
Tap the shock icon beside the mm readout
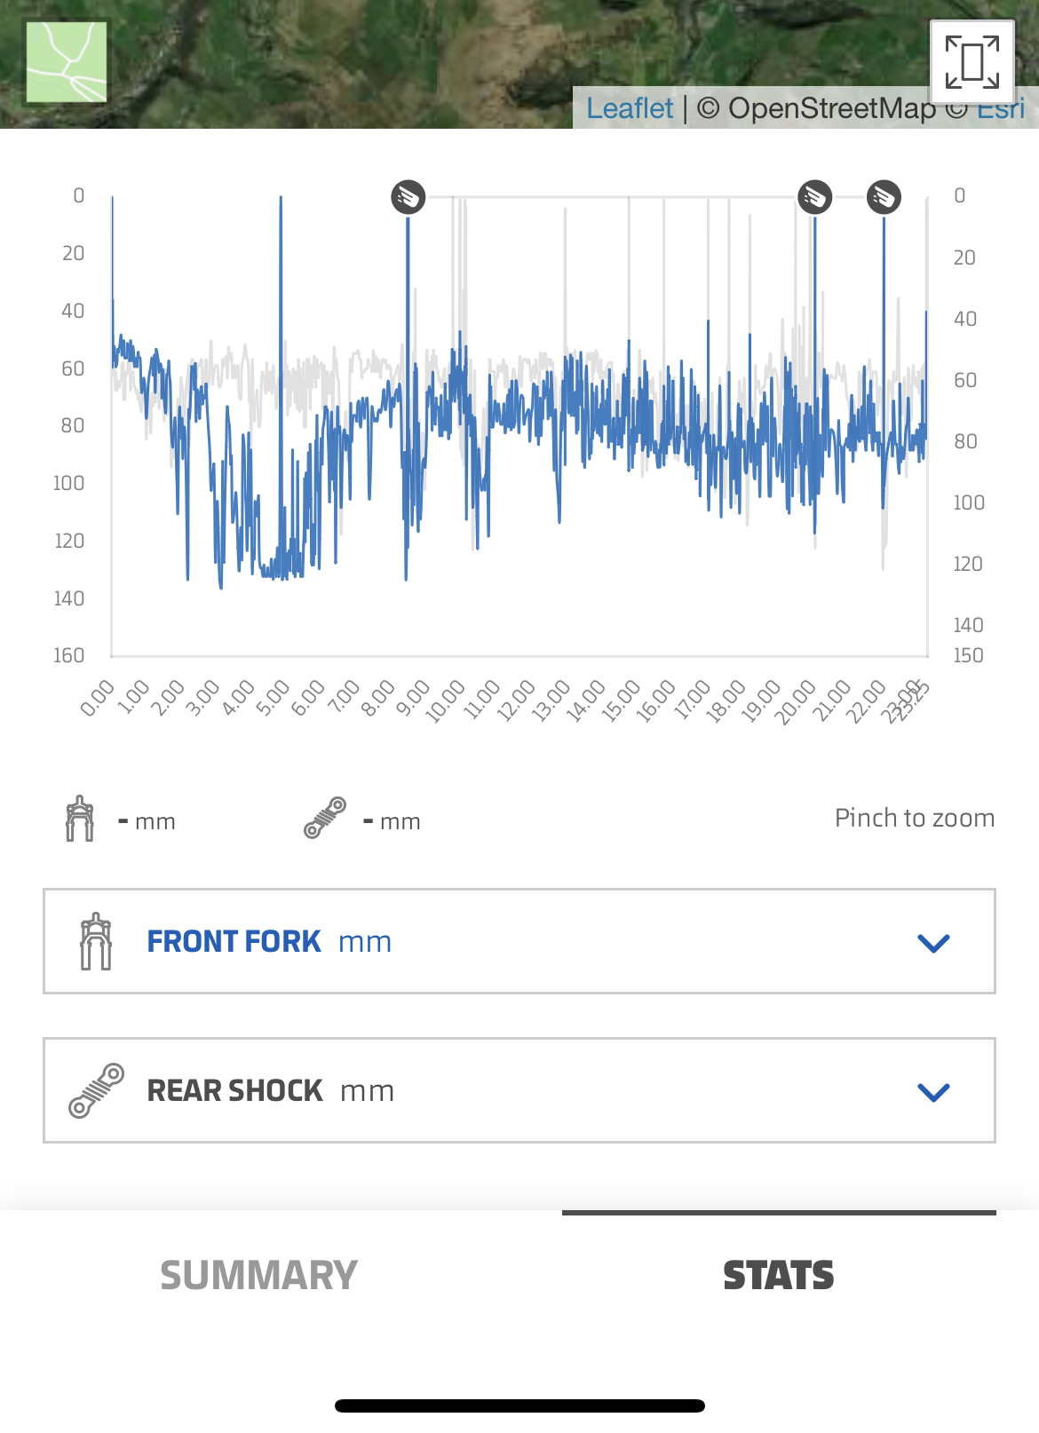tap(325, 818)
